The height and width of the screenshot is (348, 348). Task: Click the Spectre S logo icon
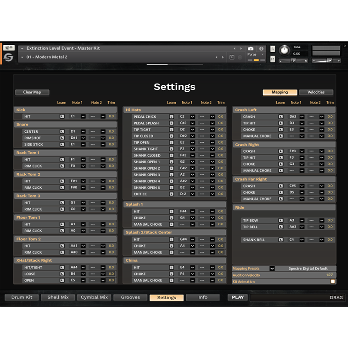point(8,57)
